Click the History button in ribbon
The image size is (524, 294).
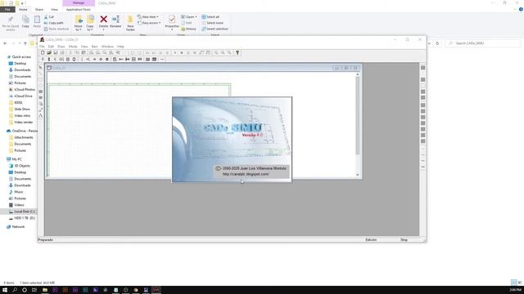click(x=189, y=29)
